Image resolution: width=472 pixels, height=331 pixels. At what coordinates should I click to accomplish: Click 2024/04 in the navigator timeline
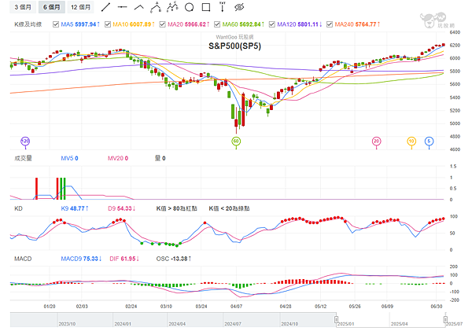177,324
